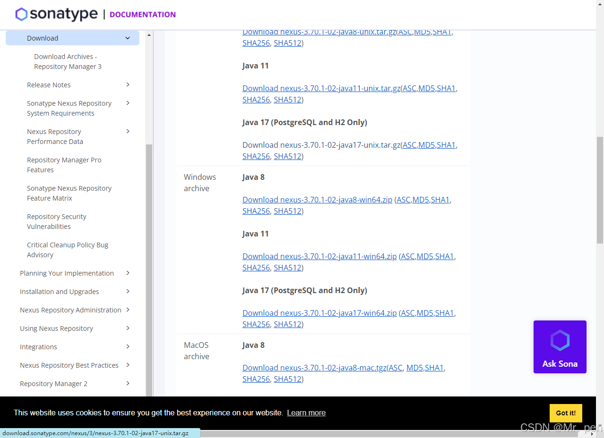Download nexus-3.70.1-02-java17-win64.zip
604x438 pixels.
319,313
